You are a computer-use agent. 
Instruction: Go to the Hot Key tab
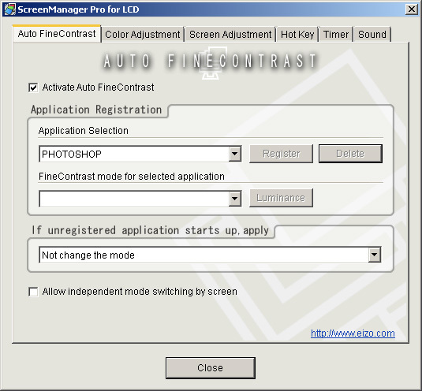[297, 35]
